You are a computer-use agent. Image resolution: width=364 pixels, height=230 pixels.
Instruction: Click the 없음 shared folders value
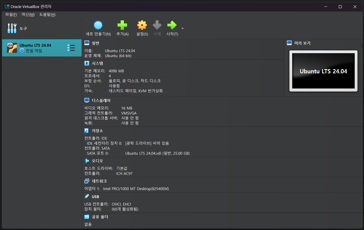click(x=88, y=224)
